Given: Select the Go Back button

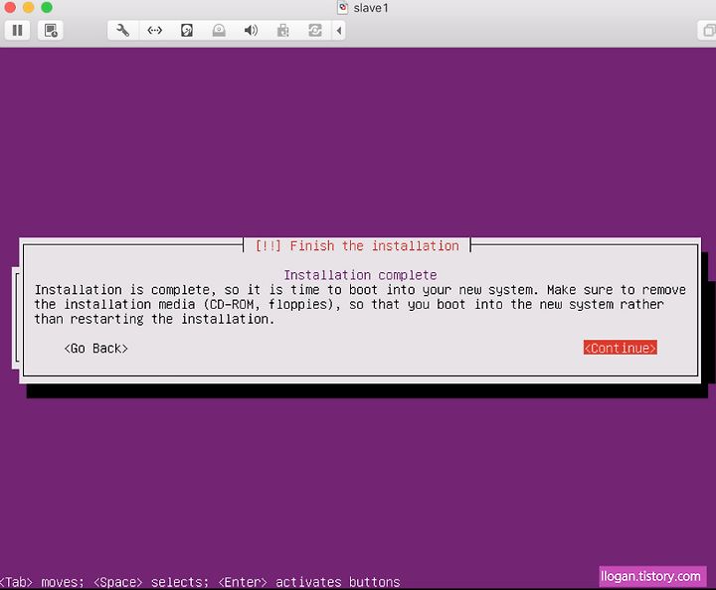Looking at the screenshot, I should 95,349.
